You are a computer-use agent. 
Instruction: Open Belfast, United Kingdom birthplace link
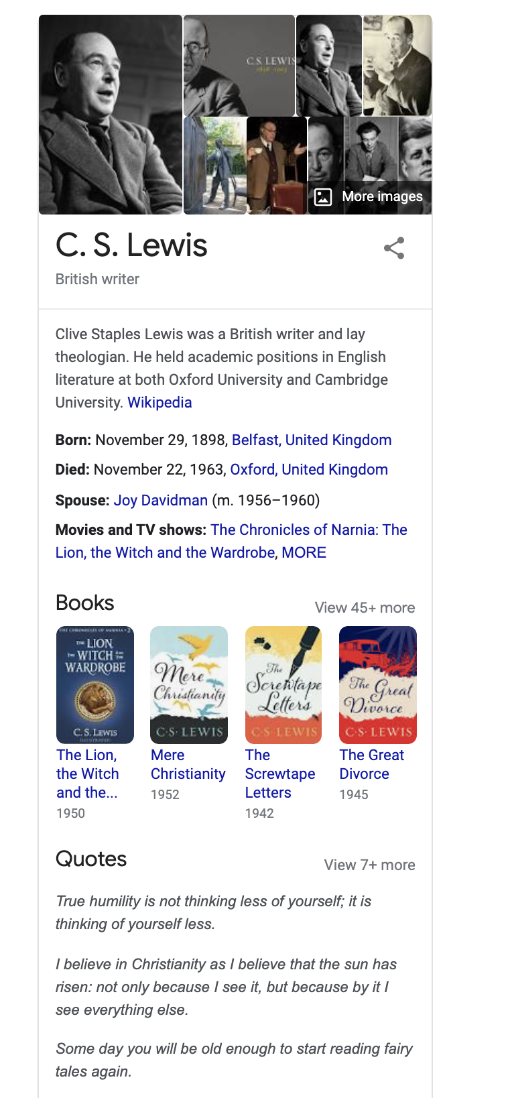coord(312,440)
